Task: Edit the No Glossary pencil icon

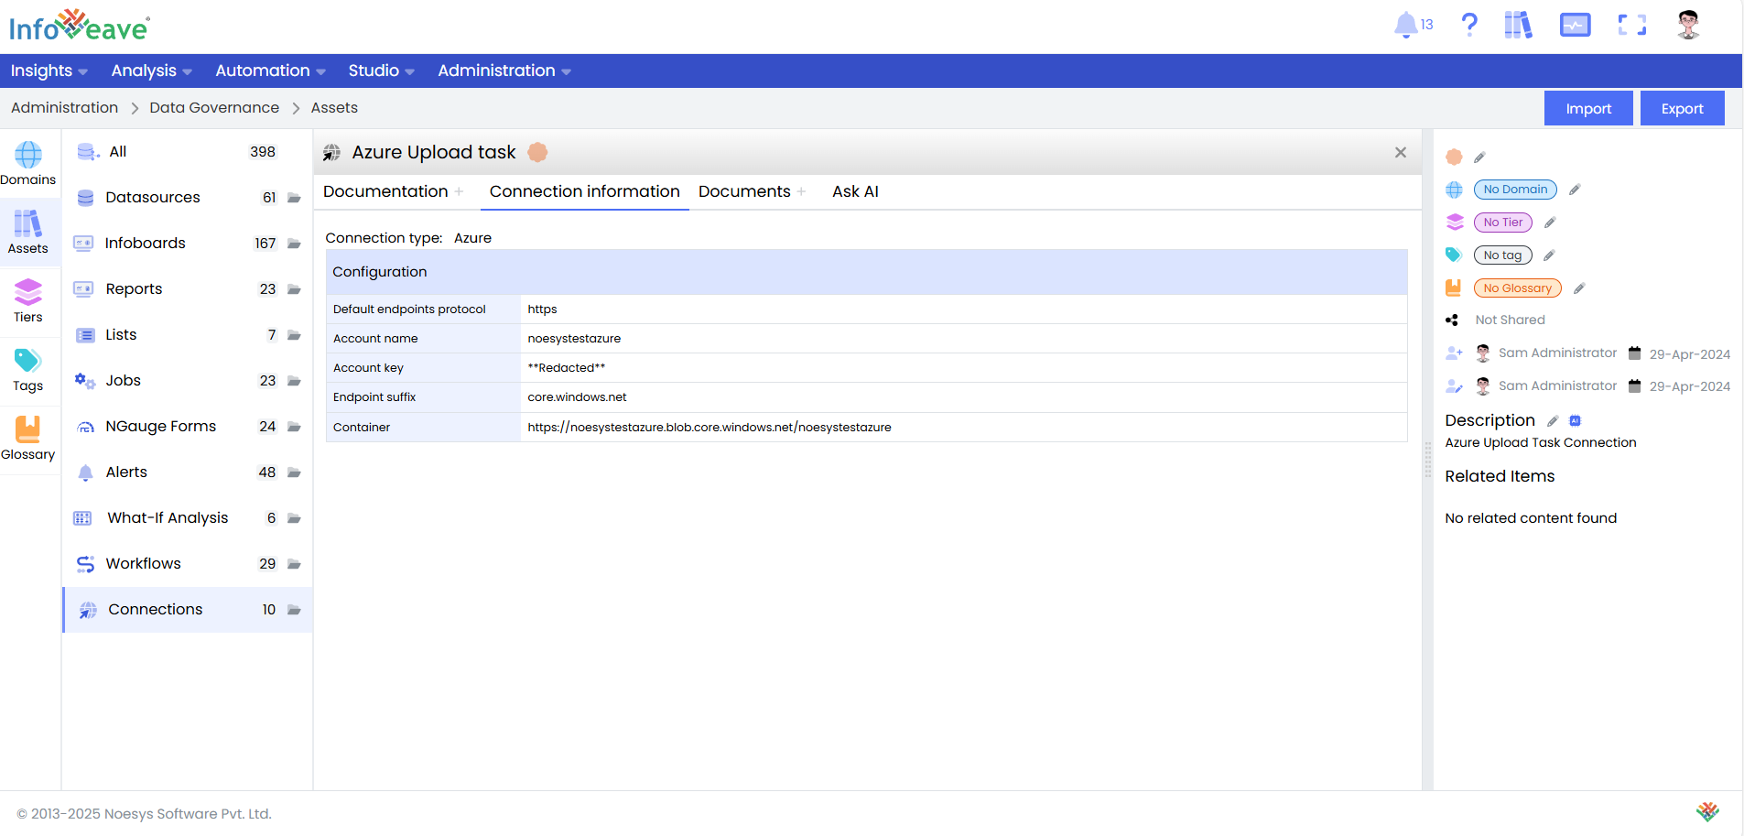Action: coord(1579,288)
